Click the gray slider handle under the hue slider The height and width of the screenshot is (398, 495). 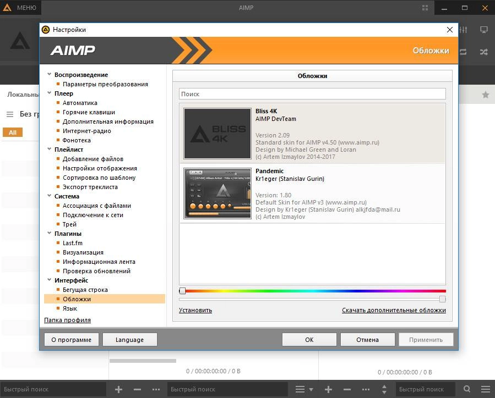coord(442,299)
